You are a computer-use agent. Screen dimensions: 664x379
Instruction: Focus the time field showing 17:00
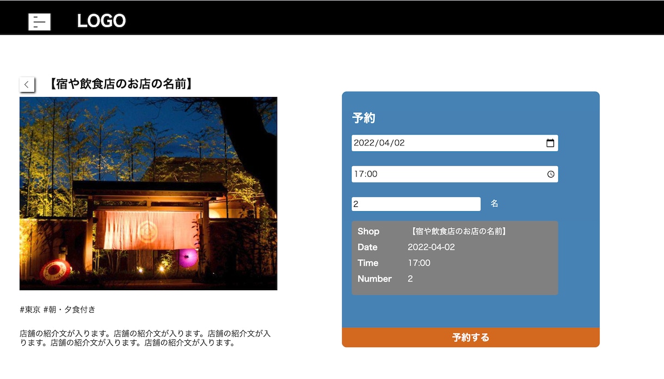(454, 174)
